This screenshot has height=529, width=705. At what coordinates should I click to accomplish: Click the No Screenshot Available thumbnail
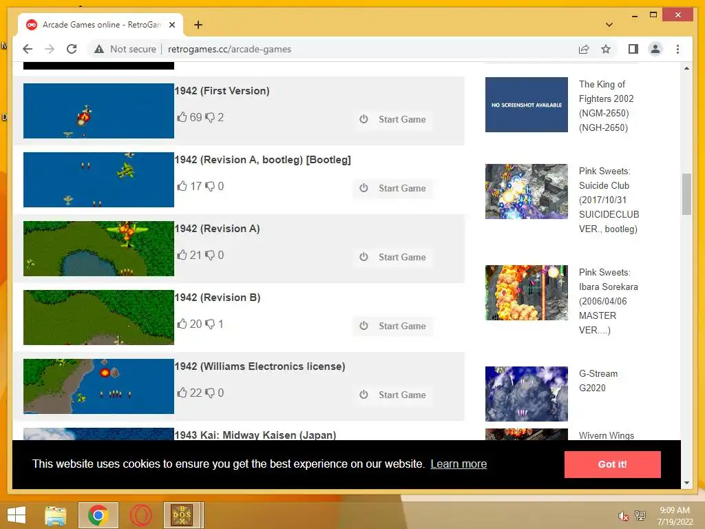(527, 105)
